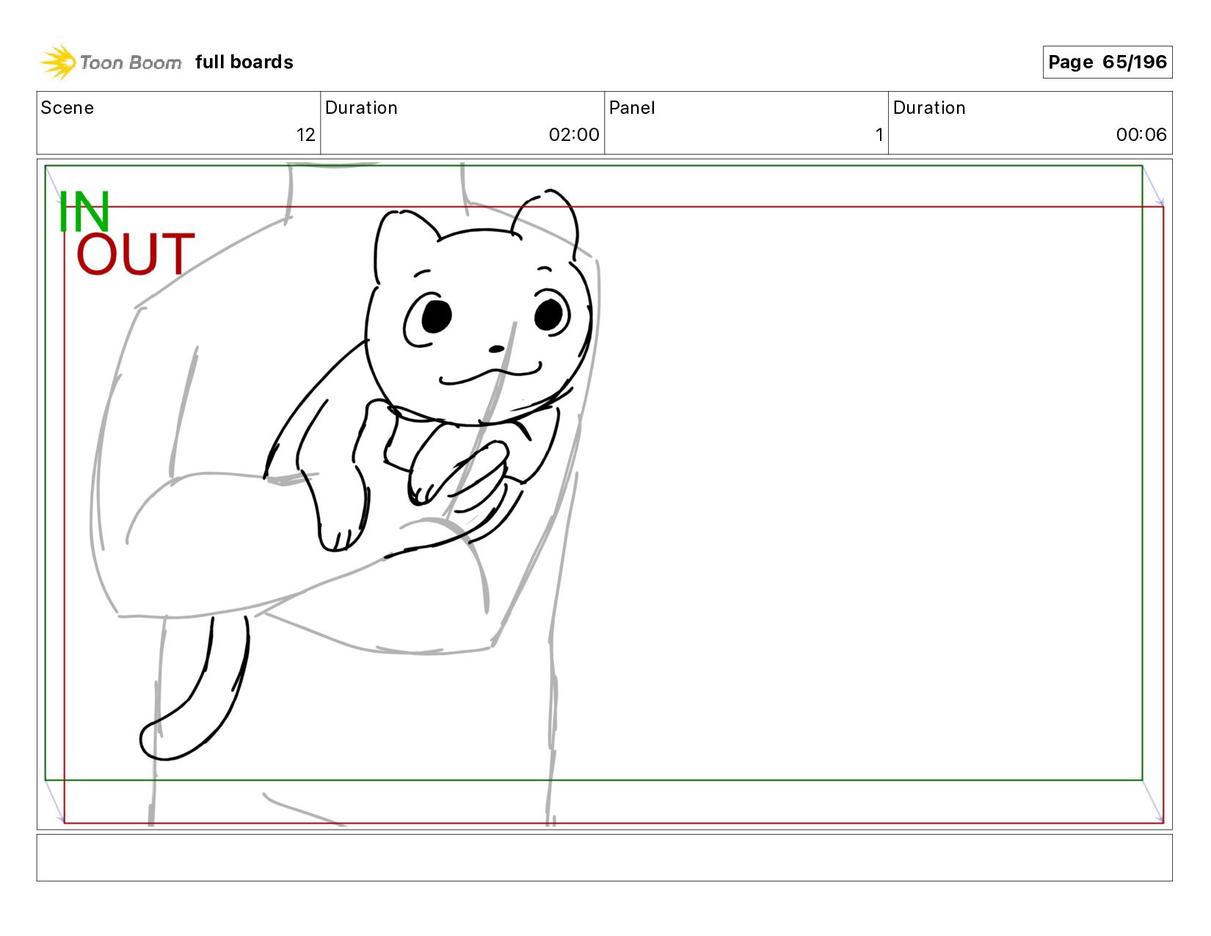Select the panel duration value 00:06

tap(1141, 135)
